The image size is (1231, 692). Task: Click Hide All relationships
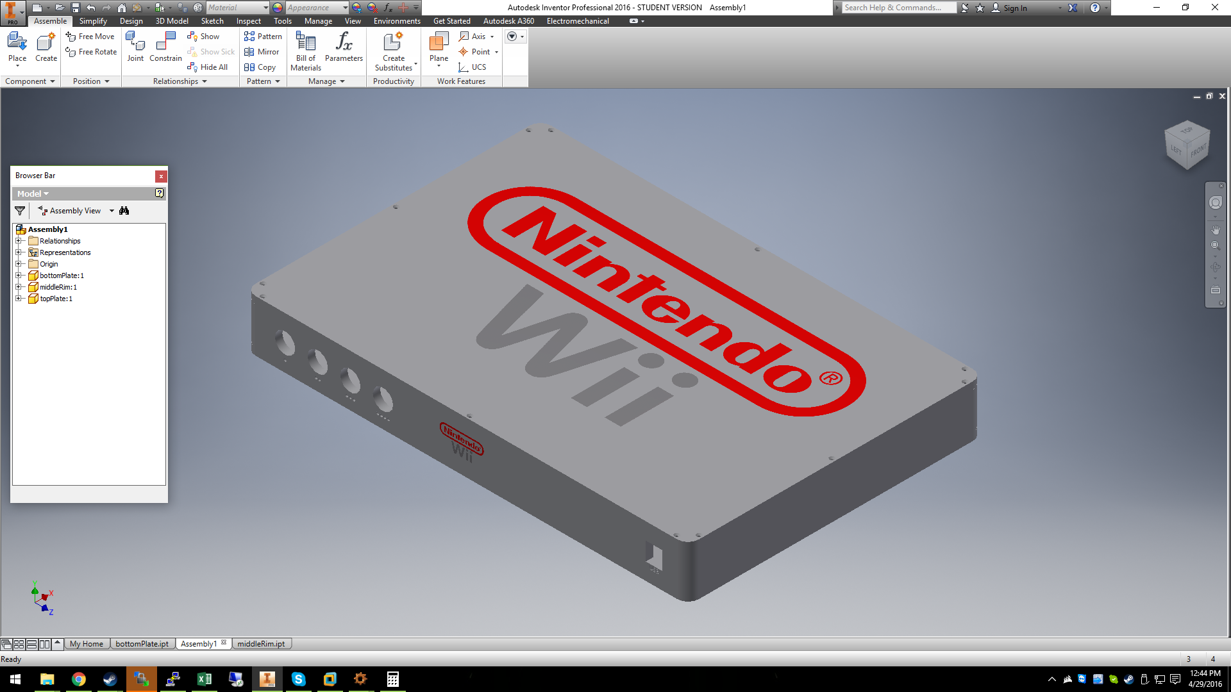[207, 67]
